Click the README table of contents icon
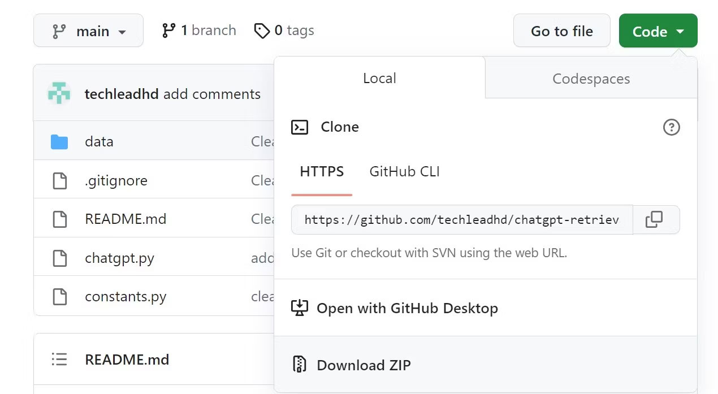 (x=59, y=360)
